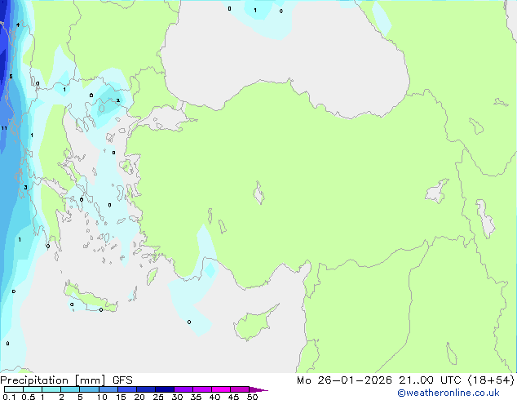Click the 'Precipitation [mm]' title text

pyautogui.click(x=53, y=380)
